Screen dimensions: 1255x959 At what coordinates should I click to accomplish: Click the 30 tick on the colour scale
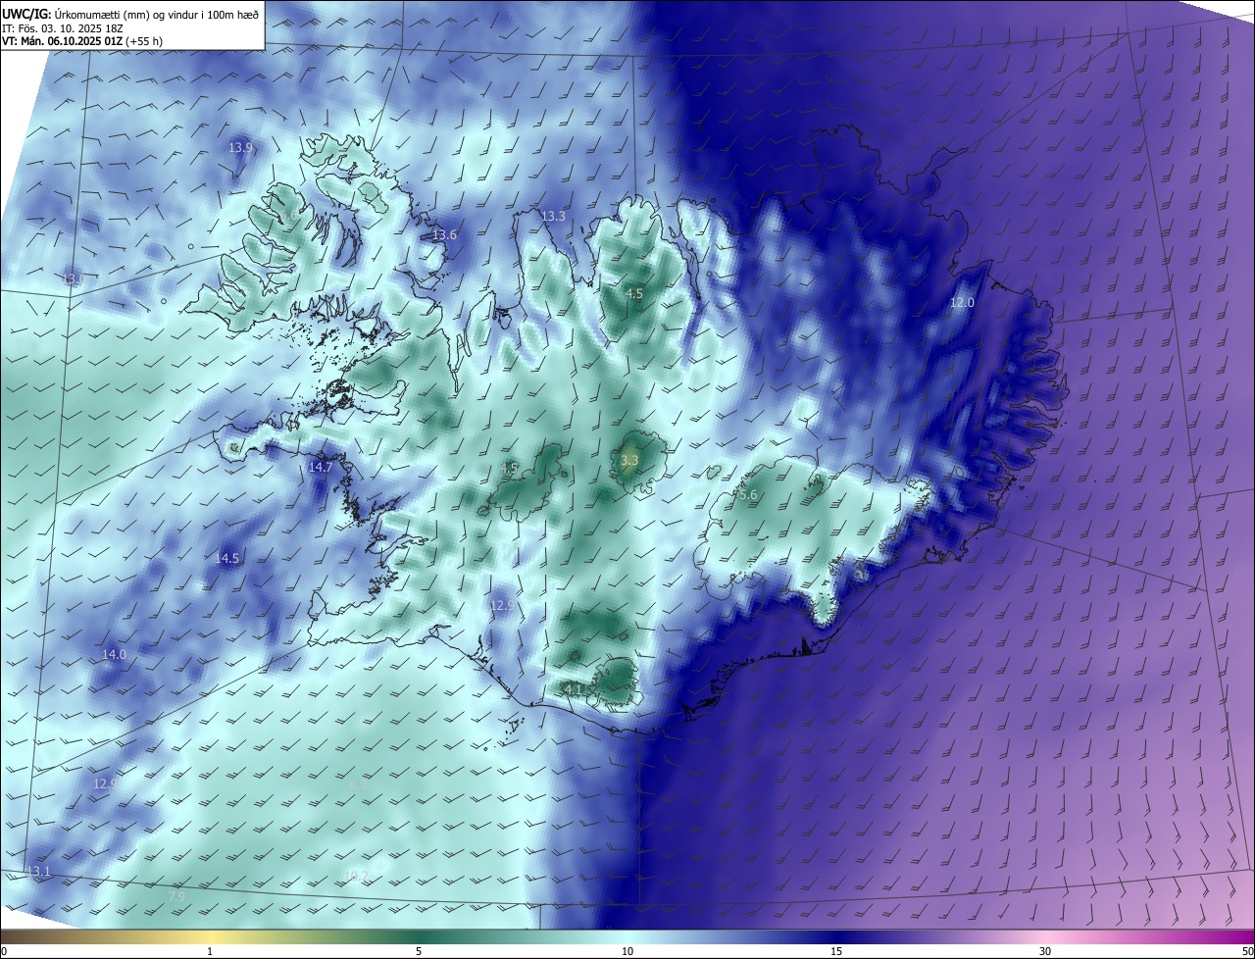(x=1045, y=951)
